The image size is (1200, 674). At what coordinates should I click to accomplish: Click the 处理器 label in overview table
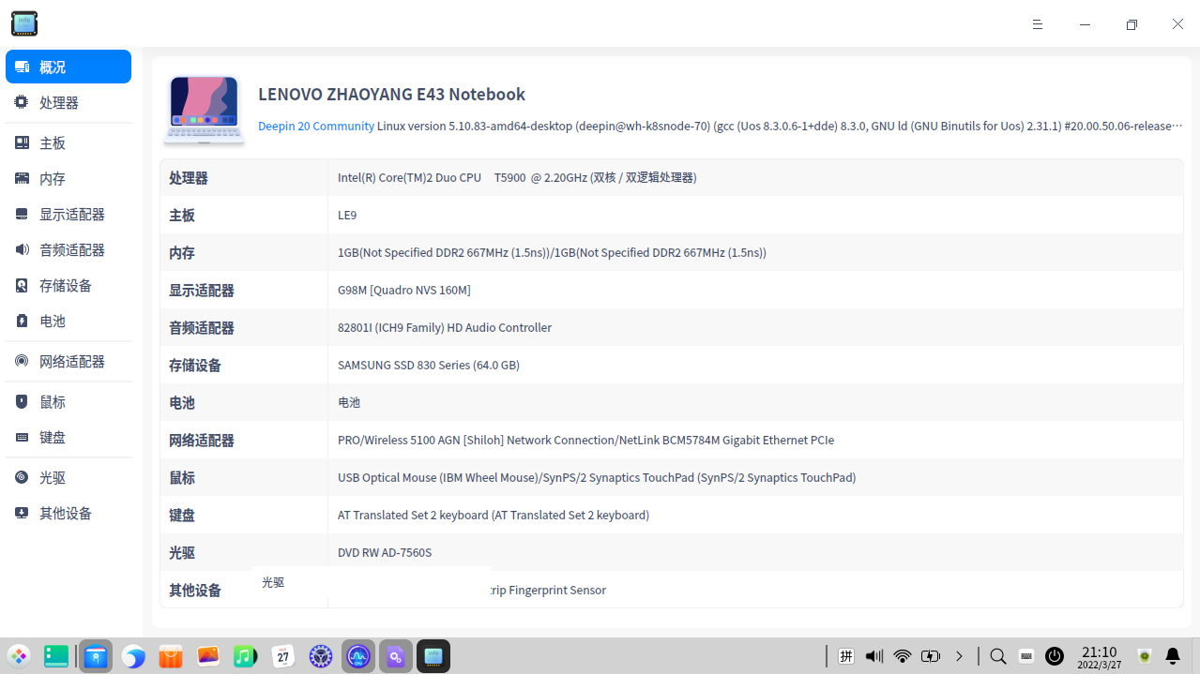tap(189, 177)
